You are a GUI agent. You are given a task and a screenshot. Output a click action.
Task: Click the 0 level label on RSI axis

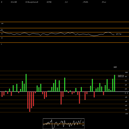(x=1, y=44)
